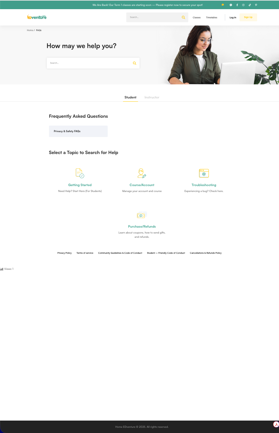The image size is (279, 433).
Task: Switch to the Instructor tab
Action: point(152,97)
